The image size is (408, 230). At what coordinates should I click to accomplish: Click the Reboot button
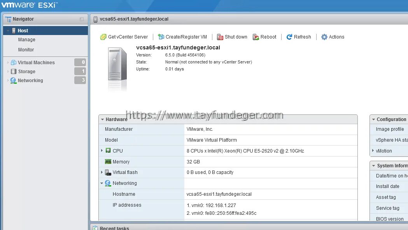[x=264, y=37]
